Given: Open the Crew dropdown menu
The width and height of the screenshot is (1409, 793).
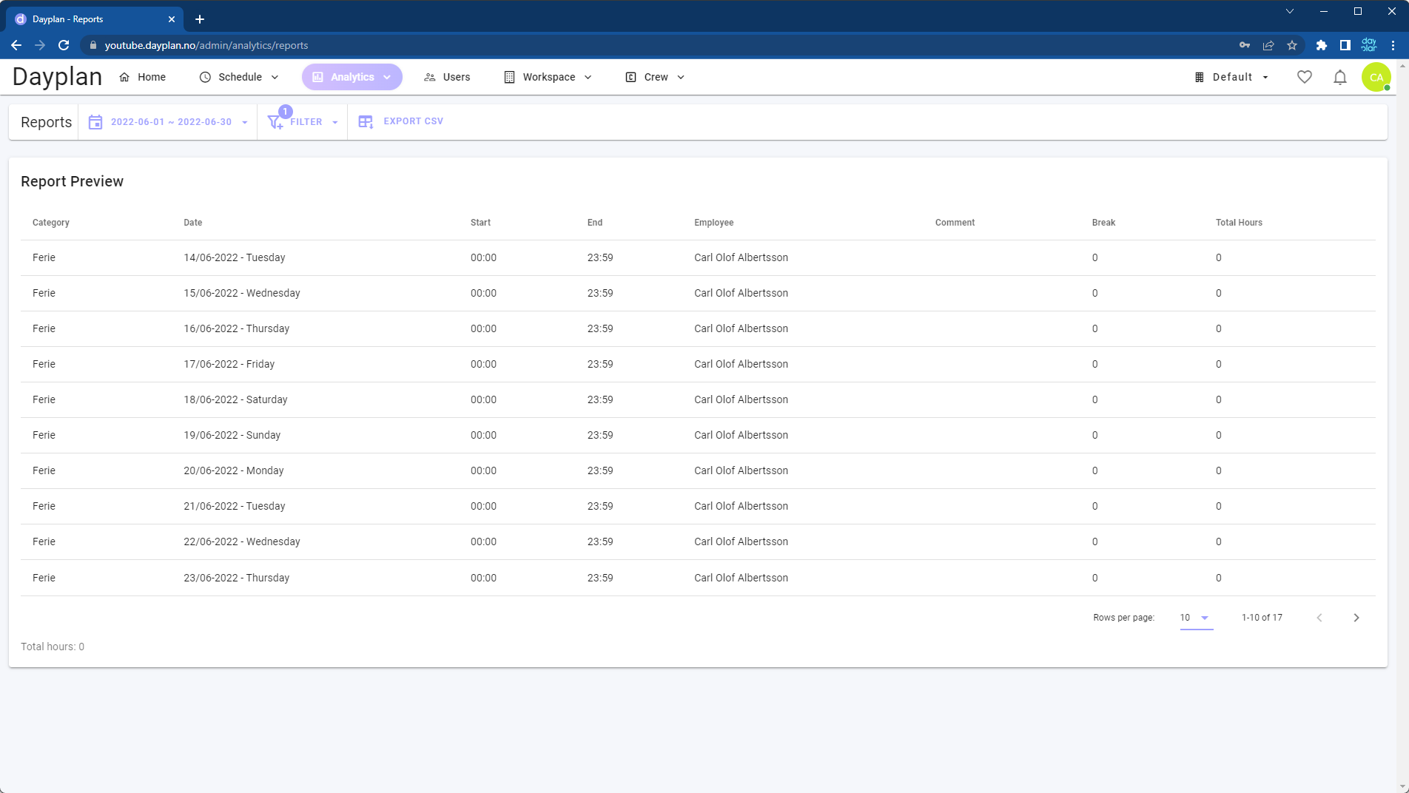Looking at the screenshot, I should coord(655,77).
